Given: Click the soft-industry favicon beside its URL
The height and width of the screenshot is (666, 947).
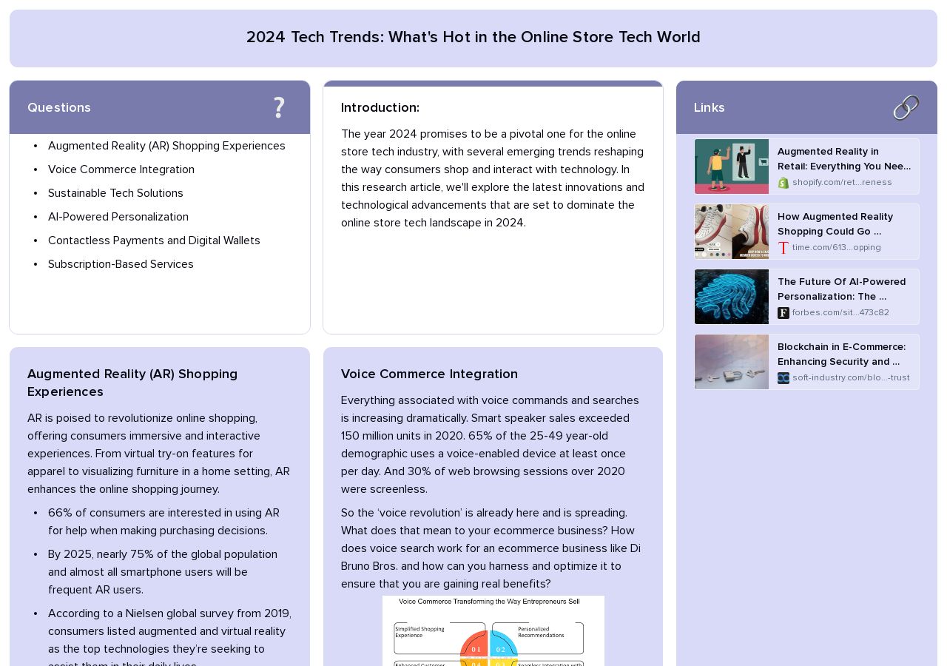Looking at the screenshot, I should (783, 378).
